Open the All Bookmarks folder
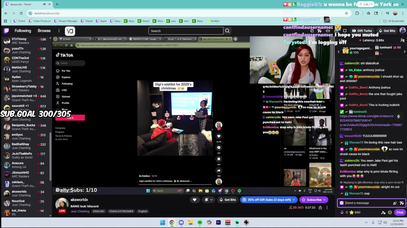This screenshot has height=228, width=407. (x=394, y=21)
